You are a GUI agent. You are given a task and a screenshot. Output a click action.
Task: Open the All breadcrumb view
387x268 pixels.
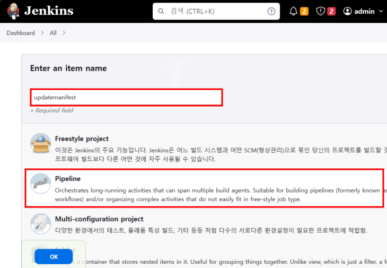pyautogui.click(x=53, y=33)
